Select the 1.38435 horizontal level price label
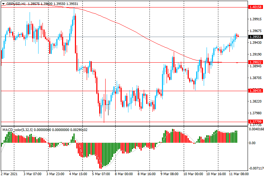Image resolution: width=264 pixels, height=178 pixels. coord(255,90)
